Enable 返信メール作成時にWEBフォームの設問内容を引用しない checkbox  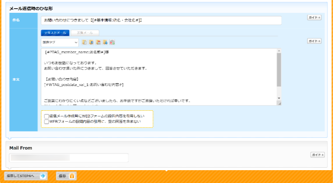point(47,116)
